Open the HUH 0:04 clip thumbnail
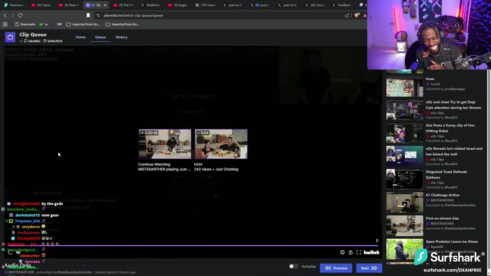Image resolution: width=491 pixels, height=276 pixels. [221, 144]
